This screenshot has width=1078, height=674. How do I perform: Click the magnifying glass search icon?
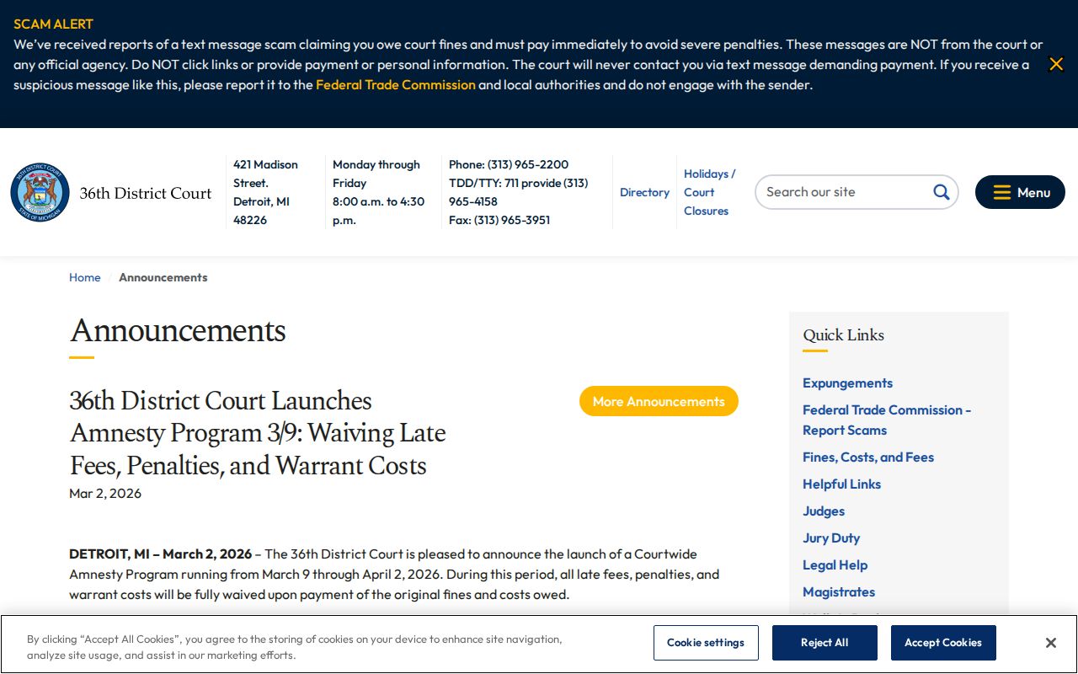[x=941, y=192]
